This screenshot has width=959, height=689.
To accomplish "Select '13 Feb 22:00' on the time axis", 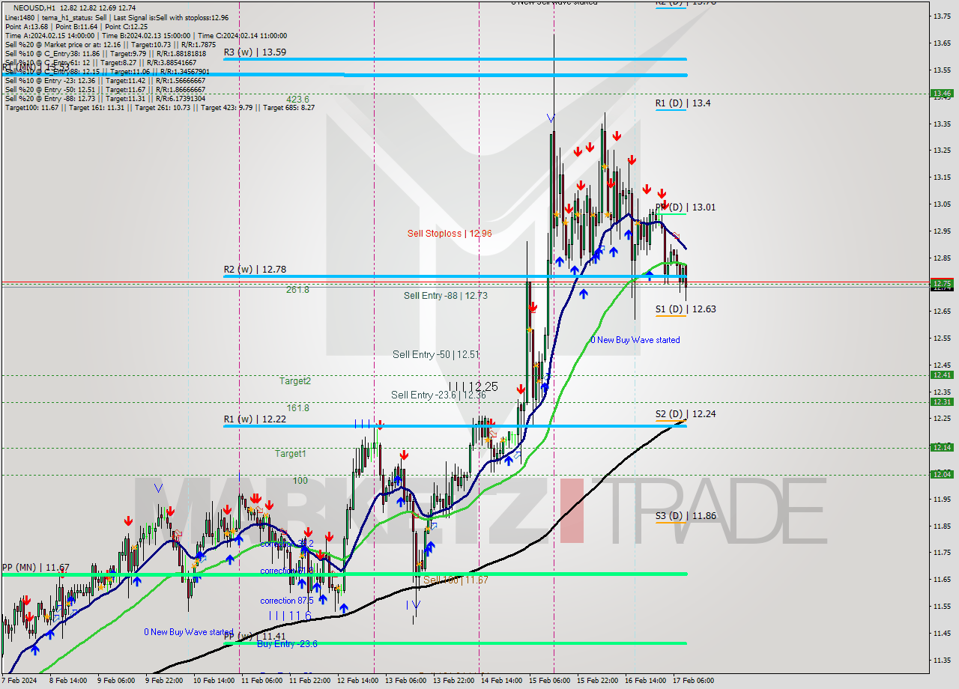I will coord(453,681).
